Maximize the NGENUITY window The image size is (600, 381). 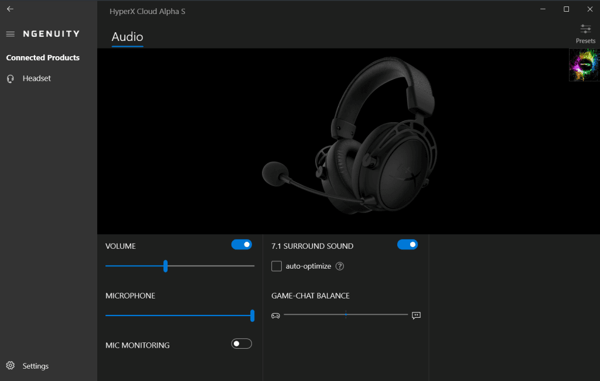(567, 9)
